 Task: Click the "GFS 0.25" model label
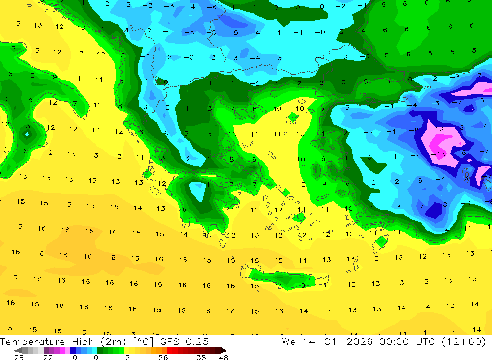184,342
